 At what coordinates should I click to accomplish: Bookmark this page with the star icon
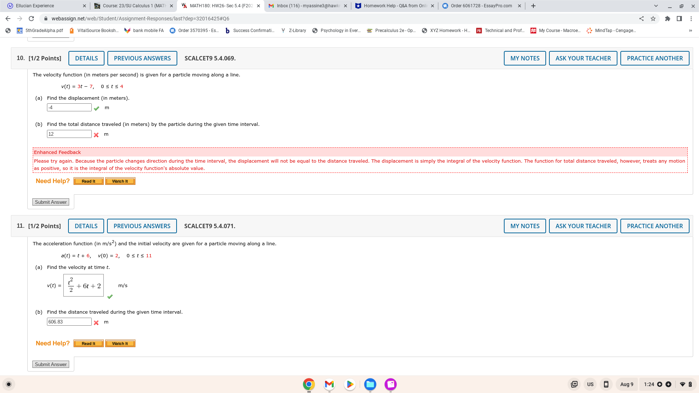pyautogui.click(x=653, y=19)
